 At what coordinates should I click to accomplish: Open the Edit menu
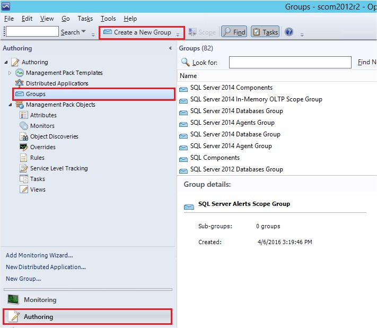27,19
